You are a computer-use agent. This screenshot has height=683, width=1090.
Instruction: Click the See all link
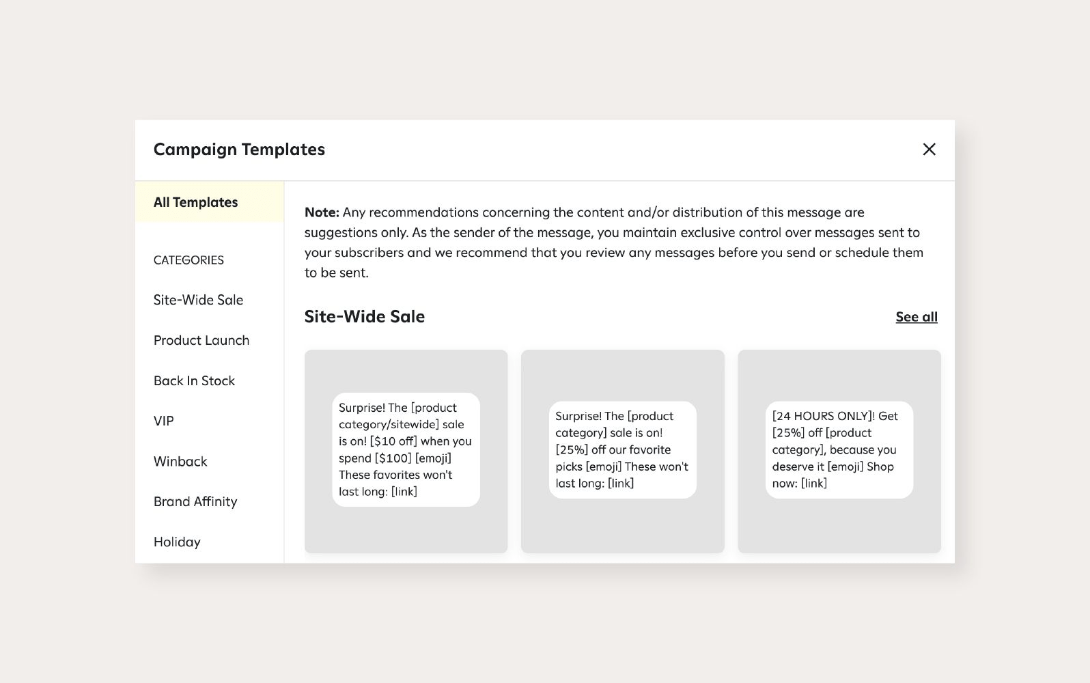(x=916, y=317)
